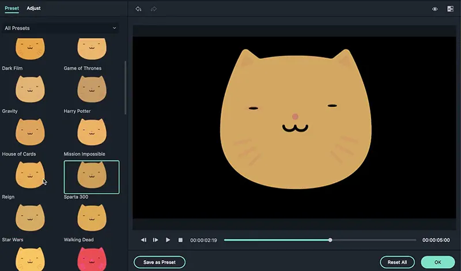Apply the Harry Potter preset thumbnail

(x=92, y=89)
